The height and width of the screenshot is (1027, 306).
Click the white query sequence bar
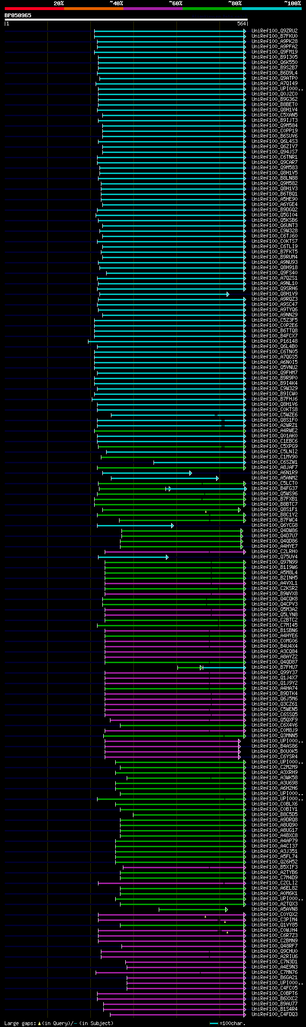coord(126,20)
